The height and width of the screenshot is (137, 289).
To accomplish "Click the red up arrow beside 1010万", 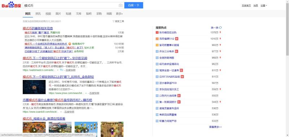I will click(x=220, y=39).
